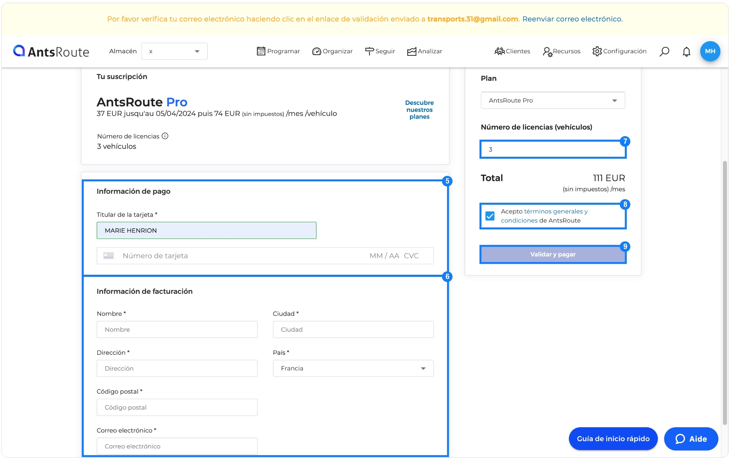Click the 'Información de pago' heading

[x=133, y=191]
